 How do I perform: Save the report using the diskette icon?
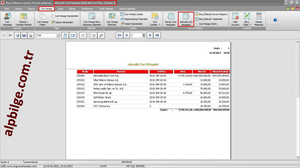[x=24, y=35]
